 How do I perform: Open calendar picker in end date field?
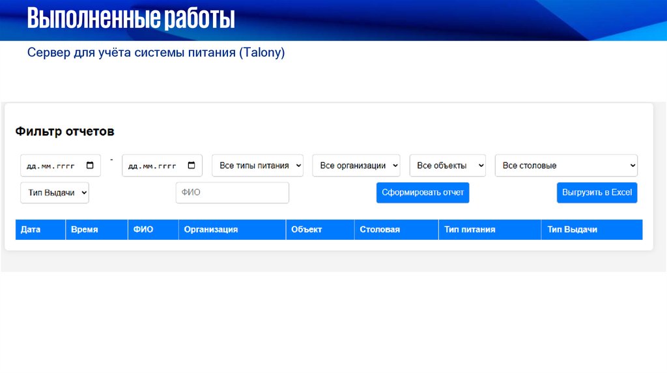192,165
